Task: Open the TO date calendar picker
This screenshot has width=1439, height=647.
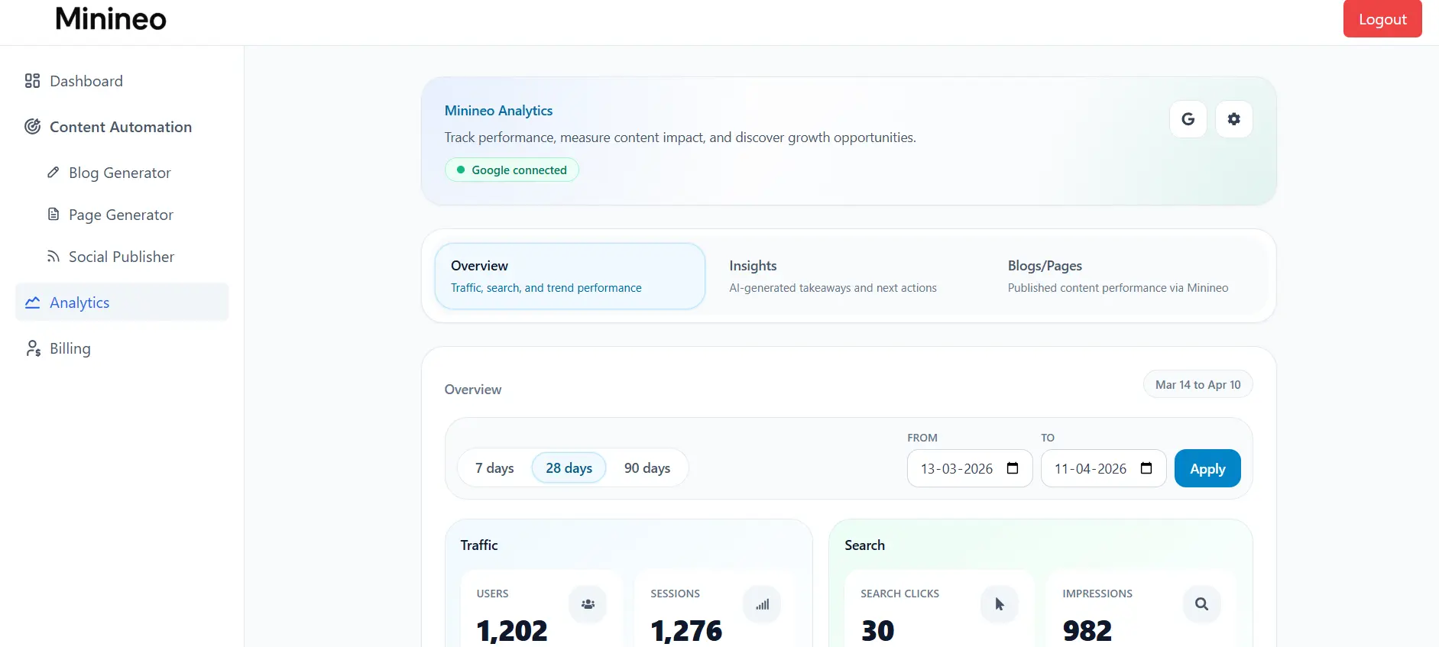Action: pyautogui.click(x=1146, y=468)
